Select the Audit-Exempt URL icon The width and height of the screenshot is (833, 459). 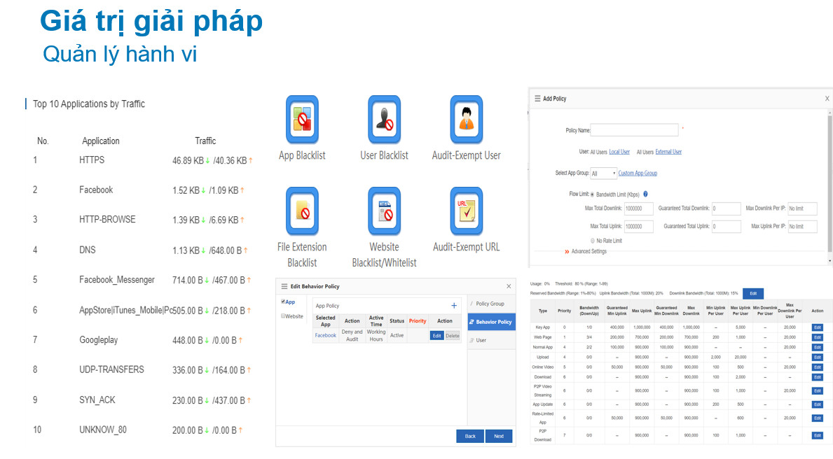point(466,211)
